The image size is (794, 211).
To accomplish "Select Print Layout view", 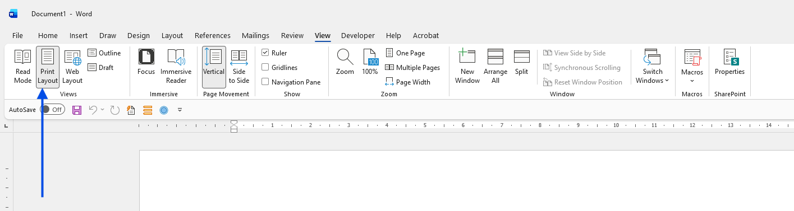I will click(48, 67).
